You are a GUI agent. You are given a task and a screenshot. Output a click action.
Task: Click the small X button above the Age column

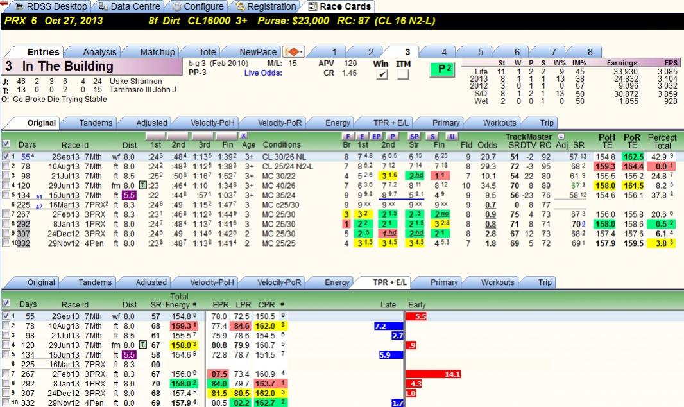(x=243, y=135)
